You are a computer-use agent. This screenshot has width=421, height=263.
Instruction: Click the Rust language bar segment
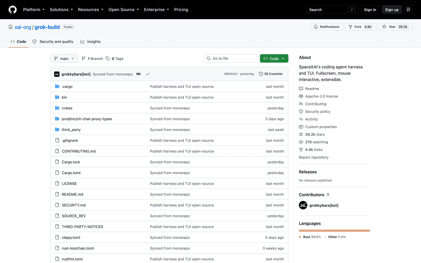(x=334, y=231)
